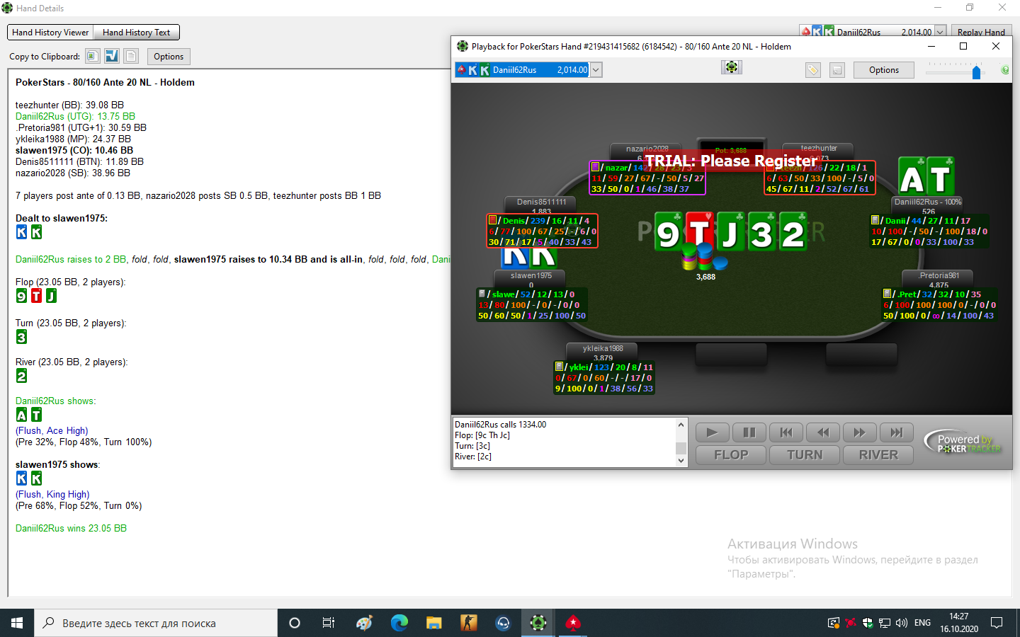Click the Ace of clubs hole card on table
Image resolution: width=1020 pixels, height=637 pixels.
coord(912,177)
